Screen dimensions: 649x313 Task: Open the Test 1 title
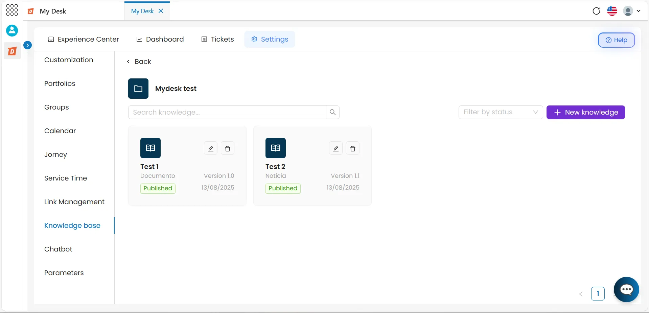click(149, 167)
